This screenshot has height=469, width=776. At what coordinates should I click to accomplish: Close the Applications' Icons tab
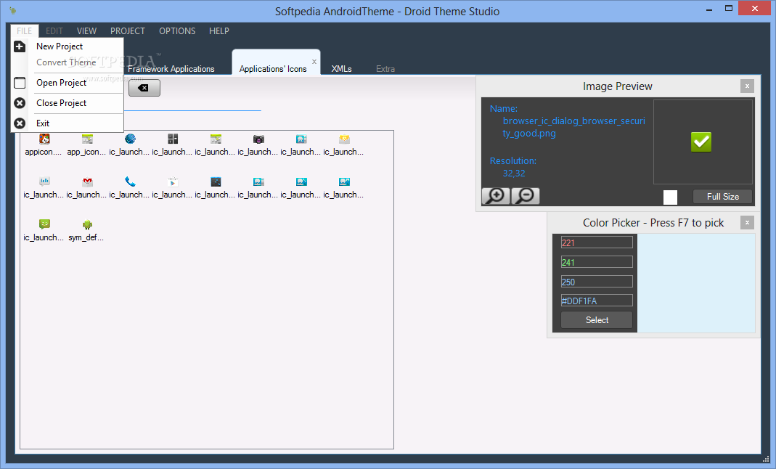click(x=314, y=62)
